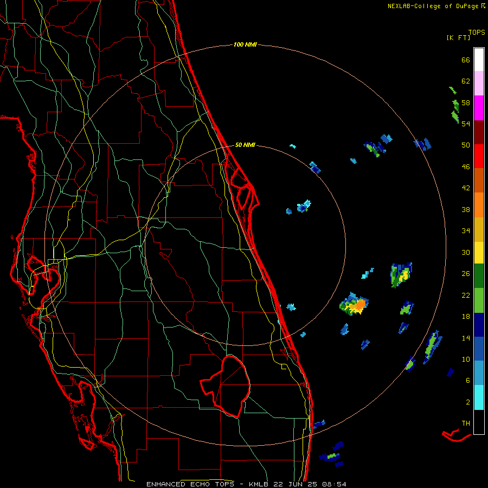
Task: Pick the medium blue legend swatch
Action: click(479, 349)
